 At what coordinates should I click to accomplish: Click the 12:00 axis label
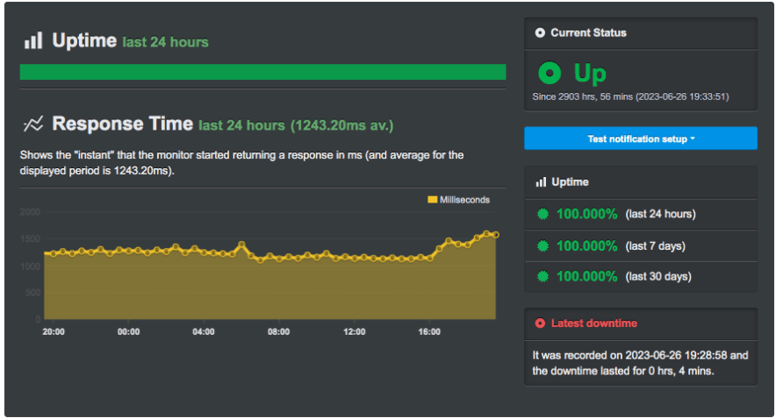[x=355, y=332]
